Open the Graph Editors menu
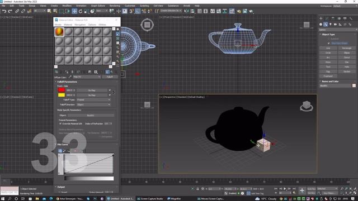Viewport: 358px width, 201px height. (98, 6)
